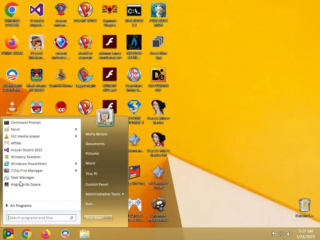Click the network icon in system tray

[x=282, y=234]
